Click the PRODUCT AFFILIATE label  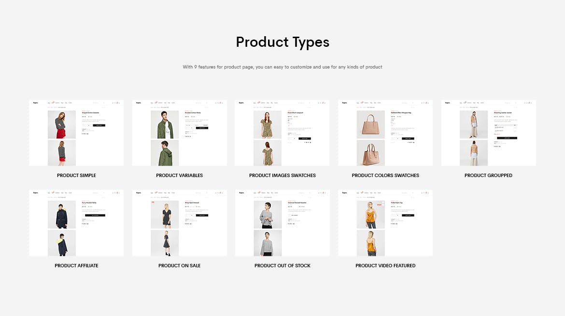point(76,266)
